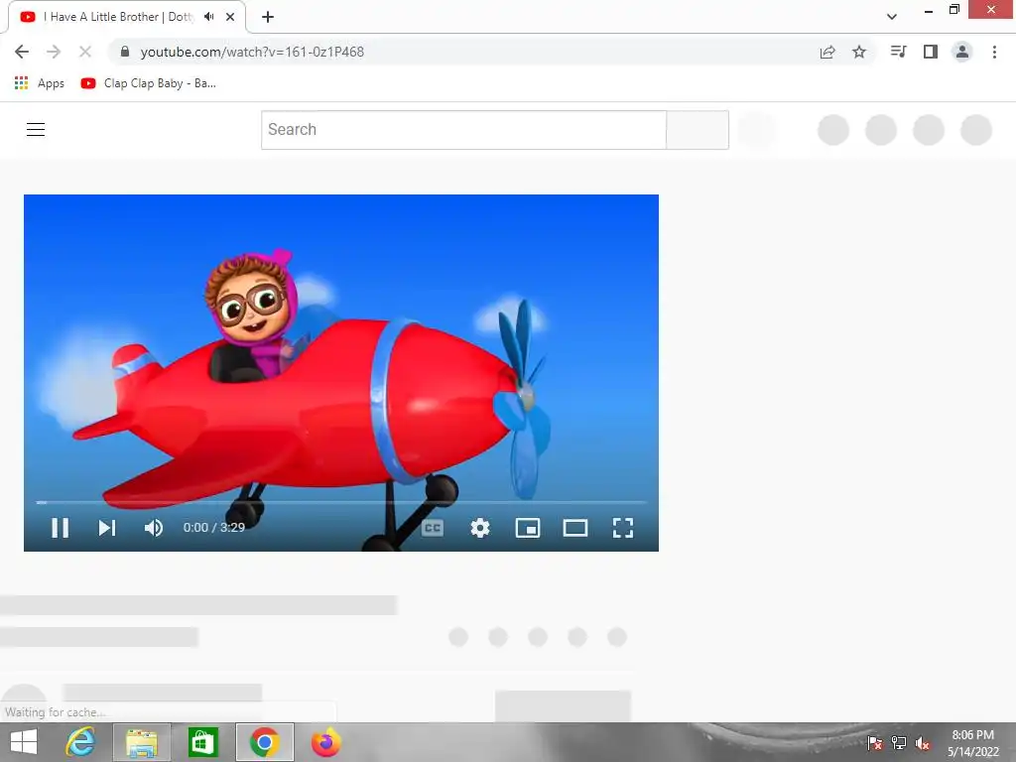1016x762 pixels.
Task: Open a new tab
Action: 268,17
